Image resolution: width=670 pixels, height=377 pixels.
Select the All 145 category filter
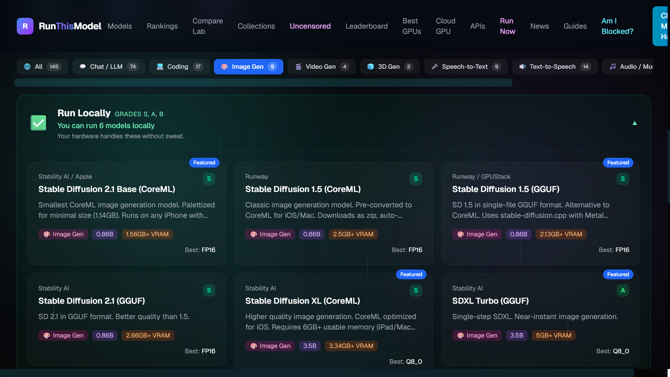tap(42, 67)
